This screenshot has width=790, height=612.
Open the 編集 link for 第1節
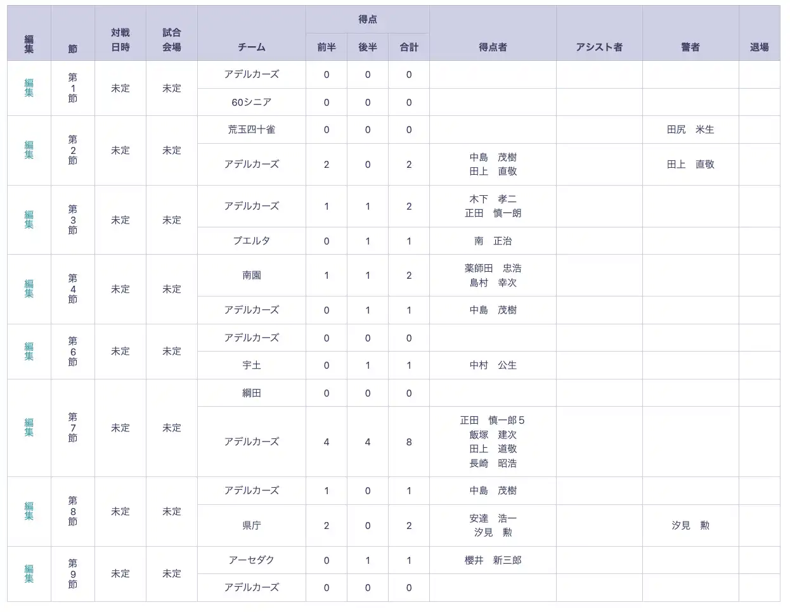(29, 88)
